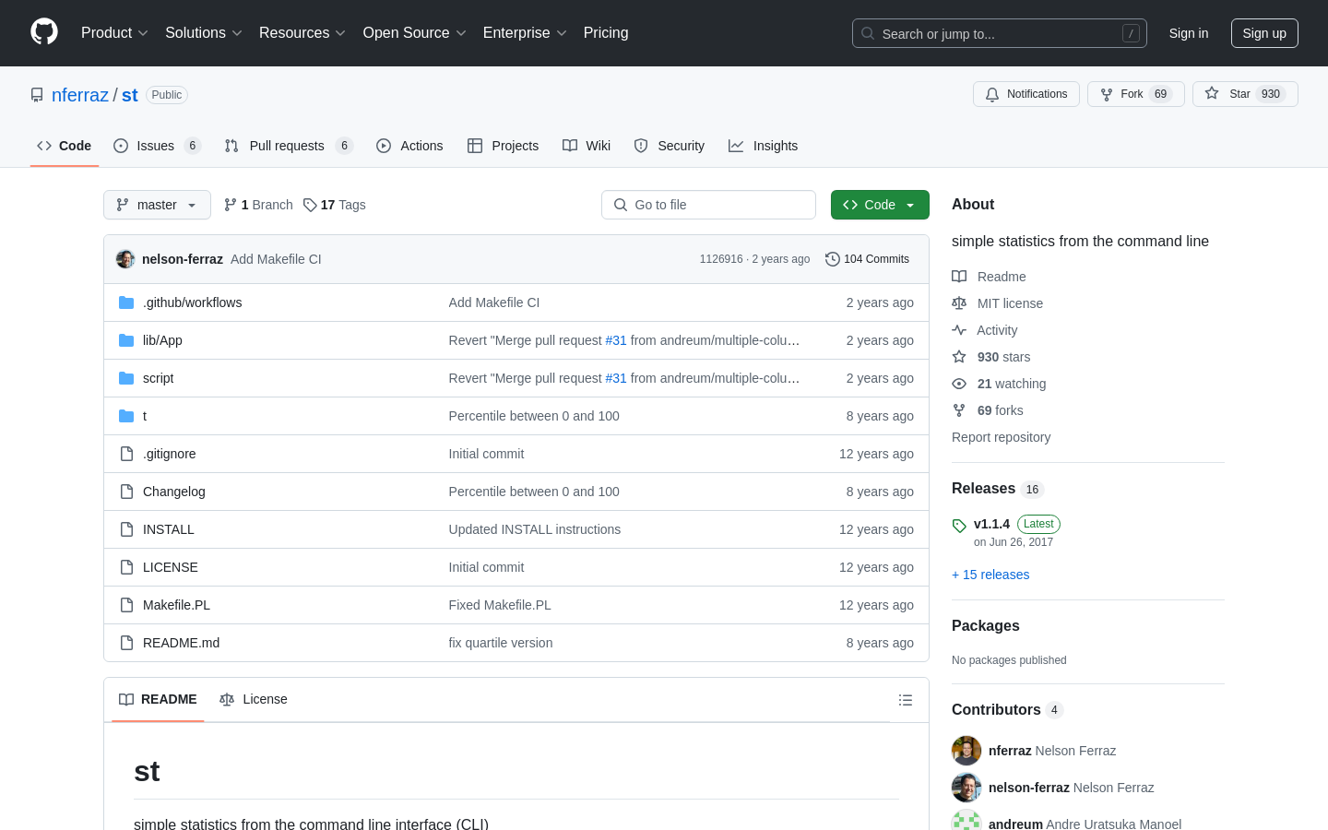Click the star icon beside 930 stars
The image size is (1328, 830).
tap(959, 357)
